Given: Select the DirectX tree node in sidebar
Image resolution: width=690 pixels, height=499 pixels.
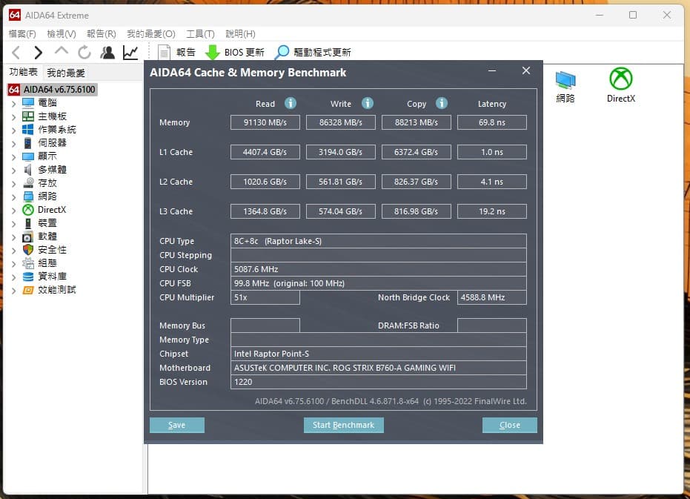Looking at the screenshot, I should 44,210.
